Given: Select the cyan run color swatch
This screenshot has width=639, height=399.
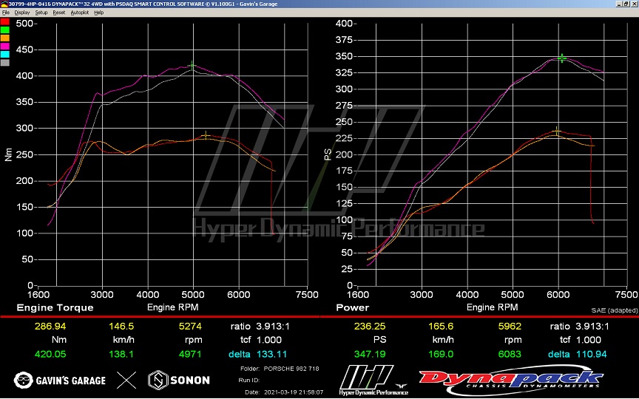Looking at the screenshot, I should point(5,54).
